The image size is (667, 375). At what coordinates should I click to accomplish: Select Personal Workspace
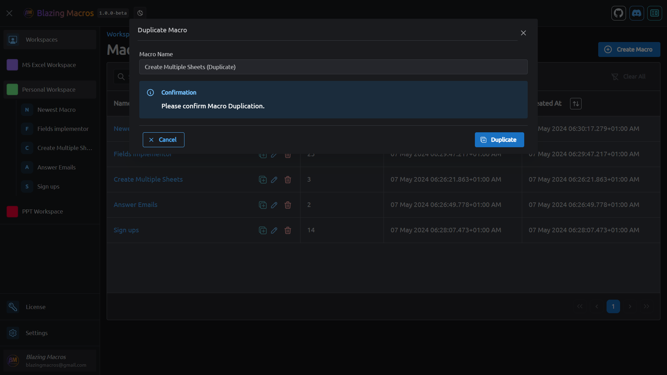tap(50, 90)
